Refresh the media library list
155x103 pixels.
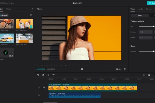click(31, 15)
